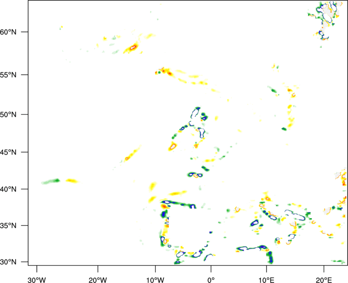Click the 20°E longitude label

tap(324, 280)
